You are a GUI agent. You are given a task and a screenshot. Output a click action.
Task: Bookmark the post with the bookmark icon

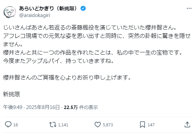point(142,125)
